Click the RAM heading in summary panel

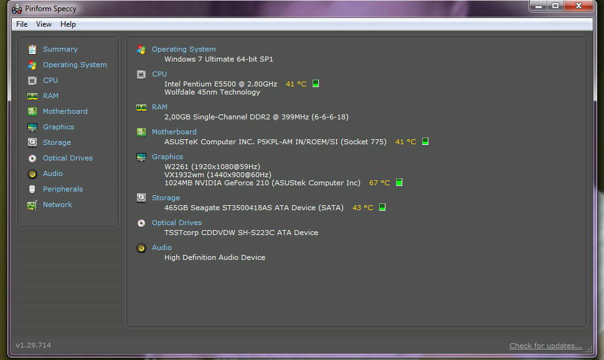pos(159,107)
